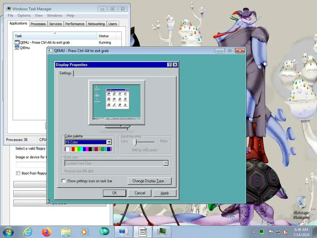
Task: Open the Windows menu in Task Manager
Action: point(54,15)
